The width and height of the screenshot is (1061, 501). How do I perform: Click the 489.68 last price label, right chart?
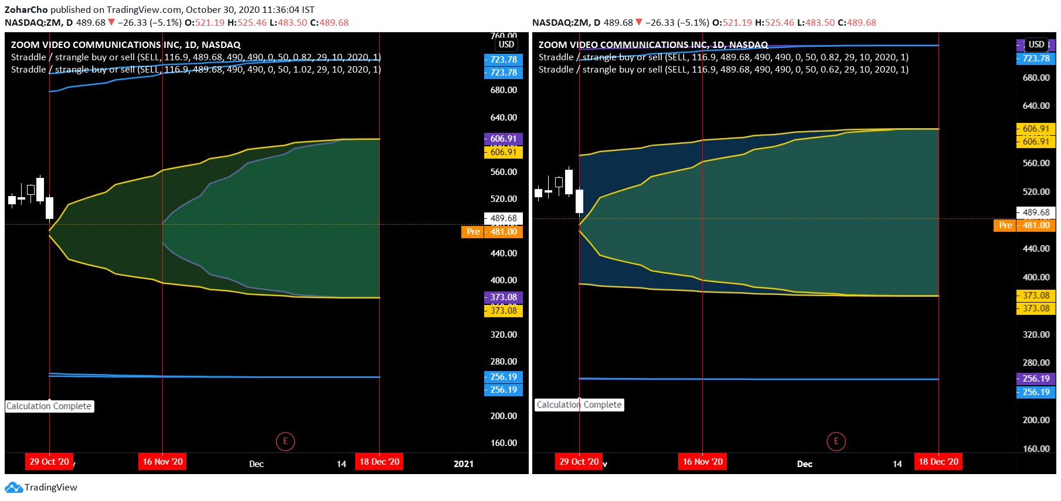click(x=1036, y=212)
